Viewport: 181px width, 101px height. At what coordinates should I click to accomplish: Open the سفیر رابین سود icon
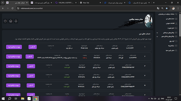pos(176,50)
